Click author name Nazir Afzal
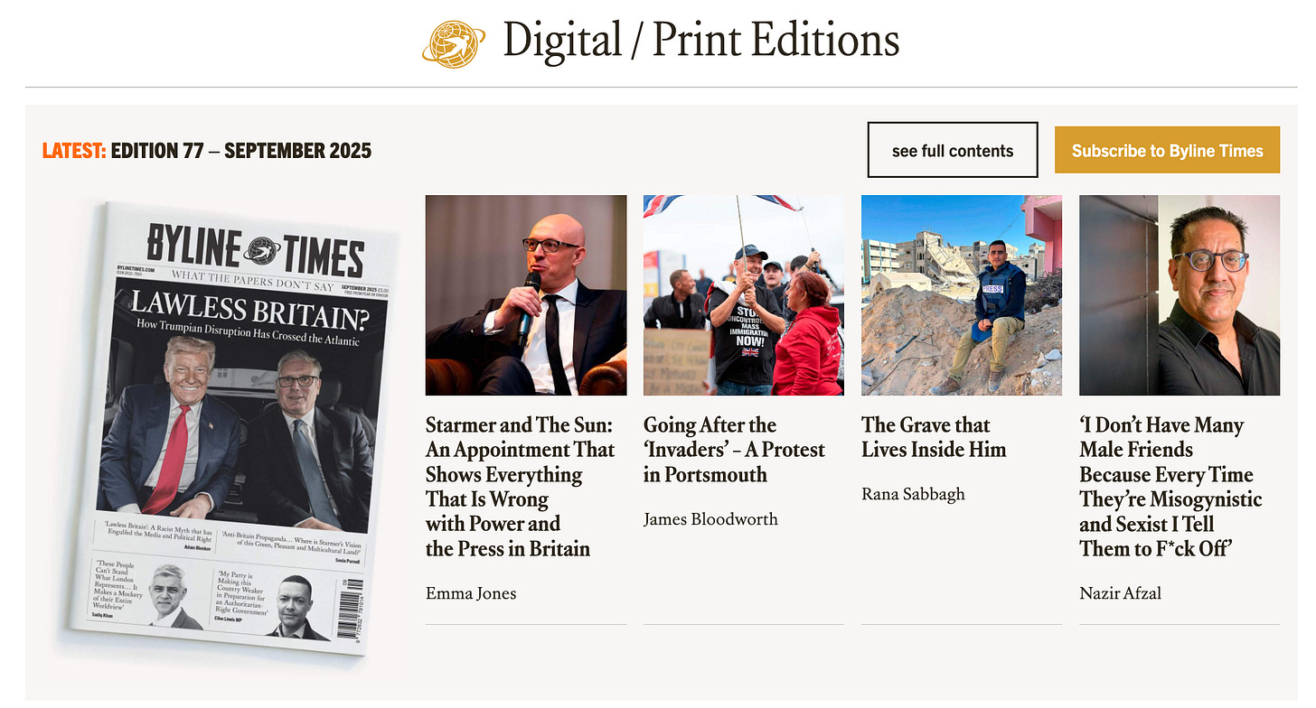The width and height of the screenshot is (1316, 708). point(1120,593)
